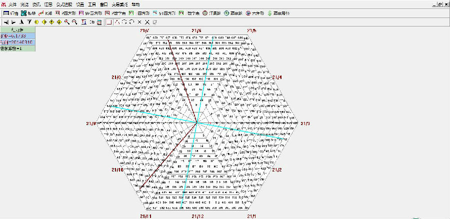Select the date row in info panel

tap(17, 42)
